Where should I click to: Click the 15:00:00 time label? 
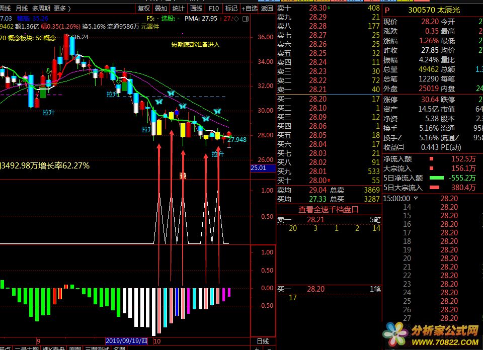click(396, 199)
